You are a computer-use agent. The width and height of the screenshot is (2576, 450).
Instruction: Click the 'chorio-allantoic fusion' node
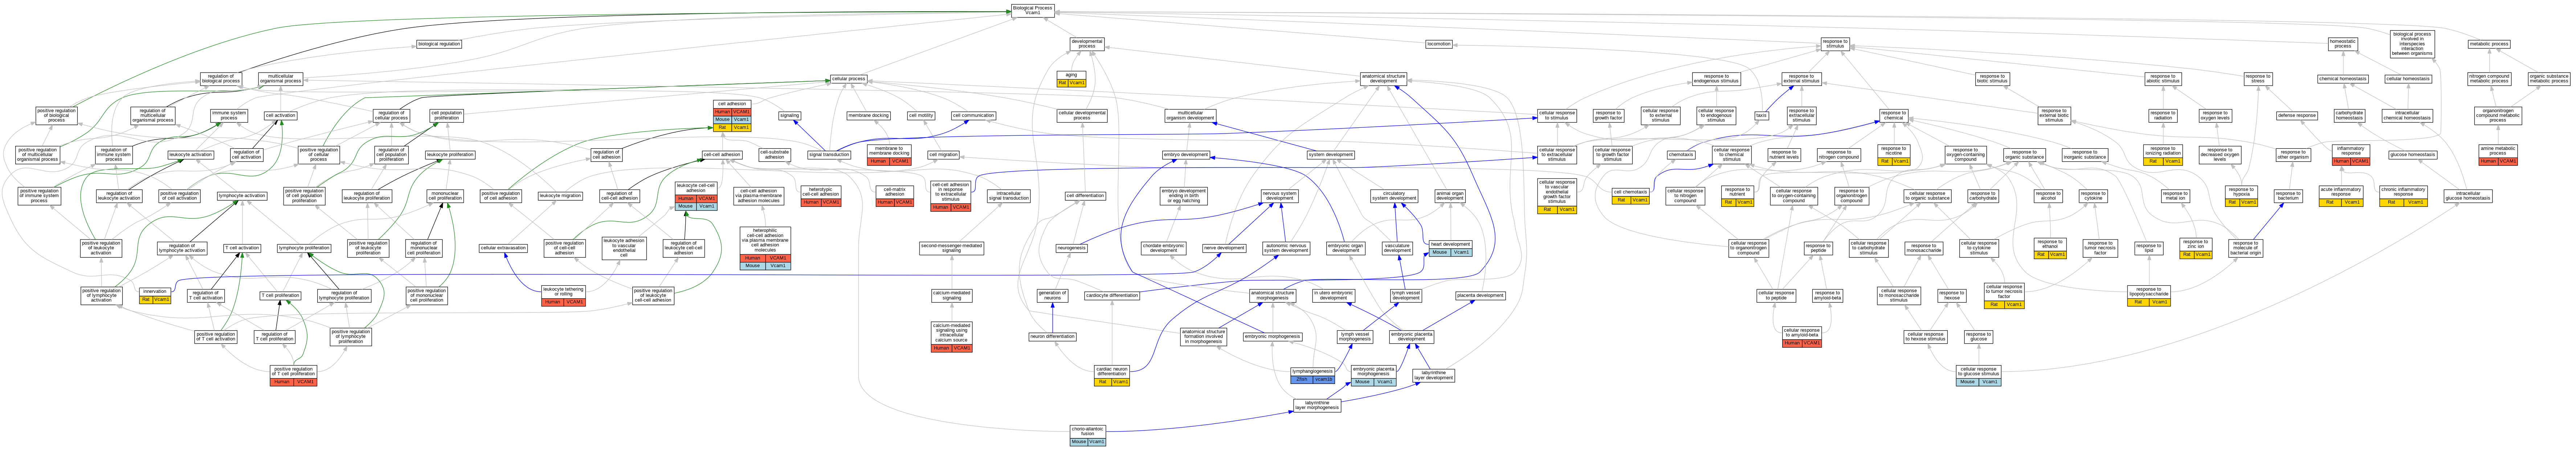pos(1088,435)
